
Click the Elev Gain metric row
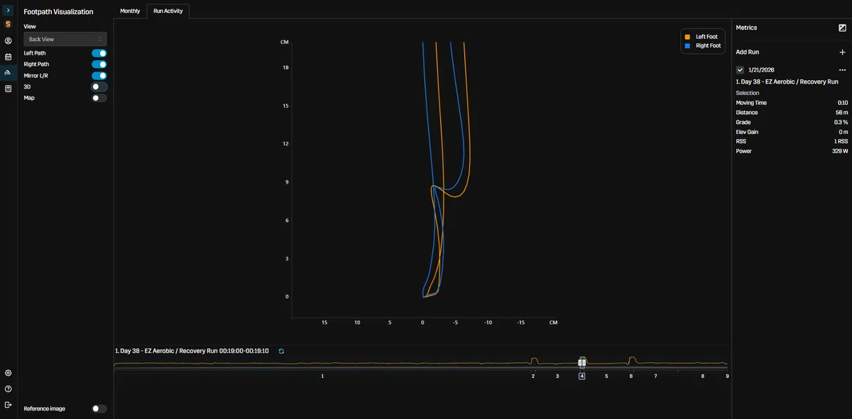tap(792, 132)
